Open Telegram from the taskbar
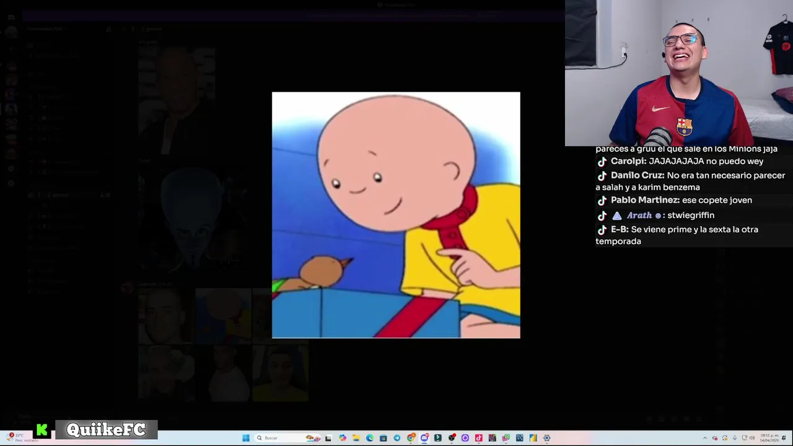Screen dimensions: 793x446 [x=397, y=438]
